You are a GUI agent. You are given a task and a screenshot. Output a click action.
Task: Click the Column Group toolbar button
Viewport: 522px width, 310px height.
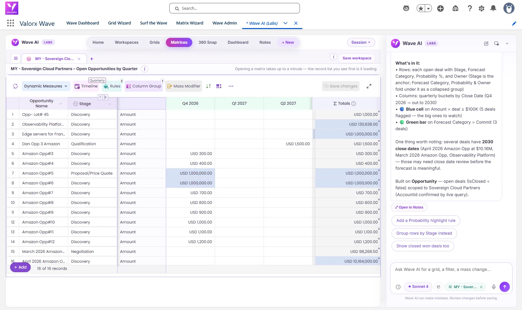[144, 86]
